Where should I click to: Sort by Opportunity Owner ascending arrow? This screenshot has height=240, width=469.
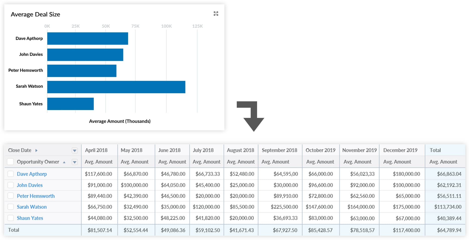coord(64,162)
